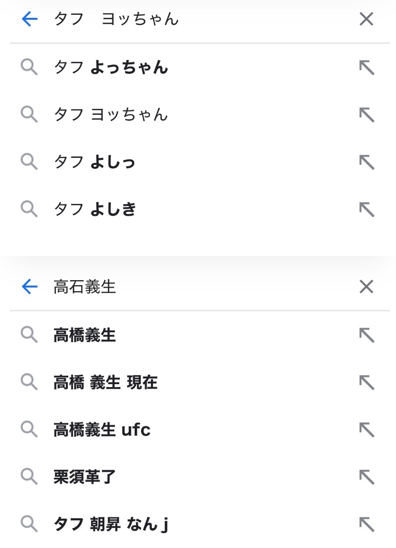Clear the 高石義生 search field
This screenshot has width=396, height=548.
366,287
